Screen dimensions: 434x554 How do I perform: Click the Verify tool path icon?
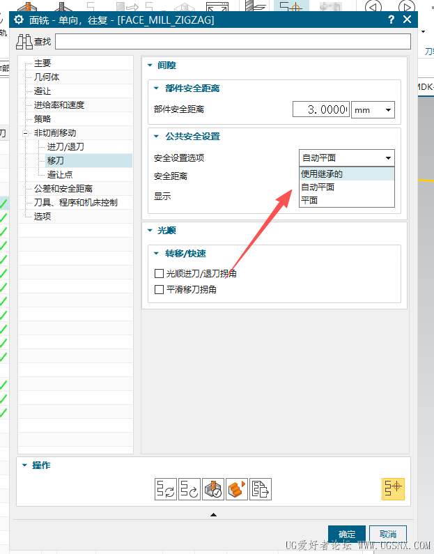coord(213,489)
